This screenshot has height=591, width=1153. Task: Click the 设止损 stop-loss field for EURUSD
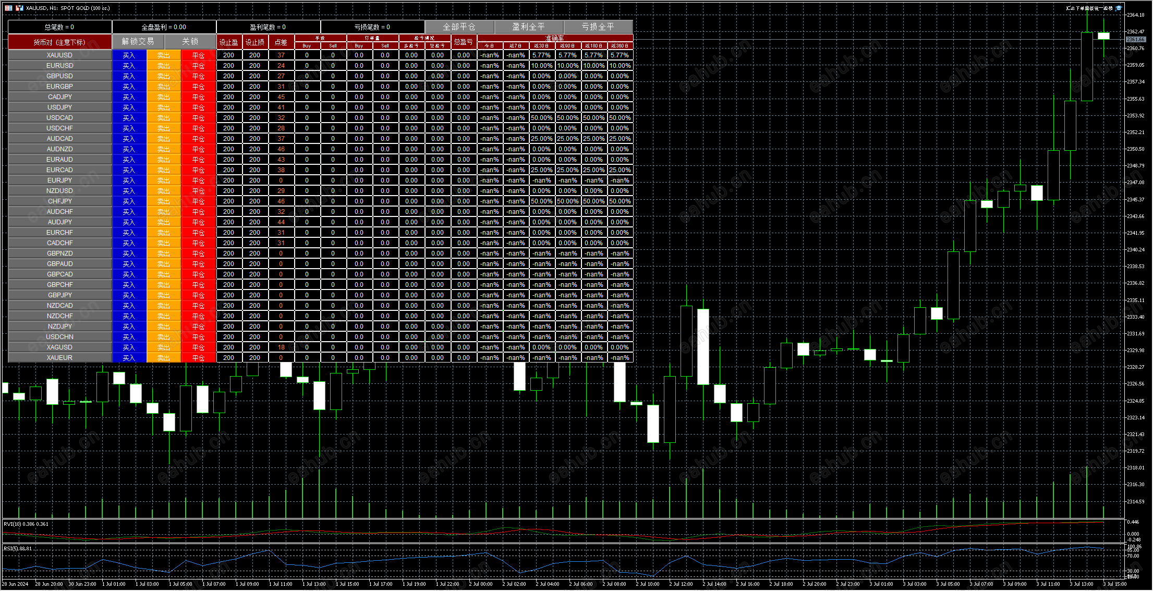(x=255, y=66)
